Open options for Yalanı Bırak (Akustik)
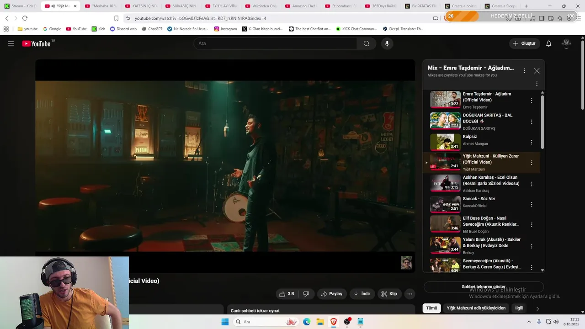585x329 pixels. tap(532, 246)
